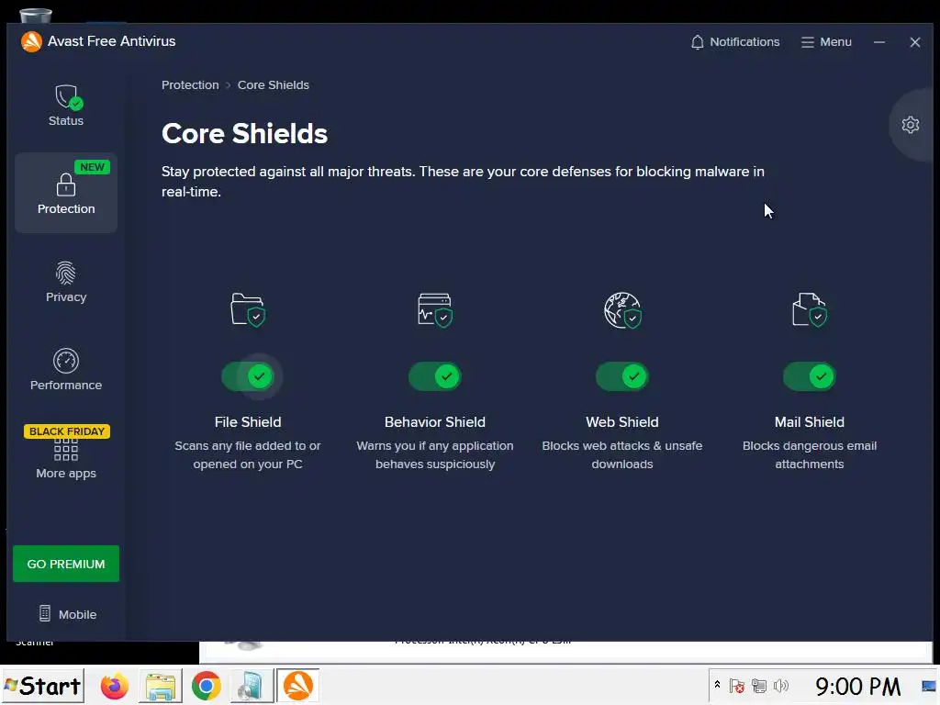Open file explorer from the taskbar

(161, 686)
